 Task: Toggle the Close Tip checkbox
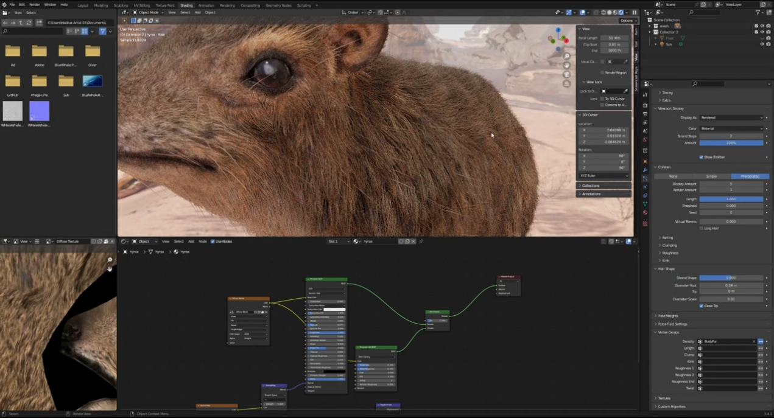pos(702,305)
